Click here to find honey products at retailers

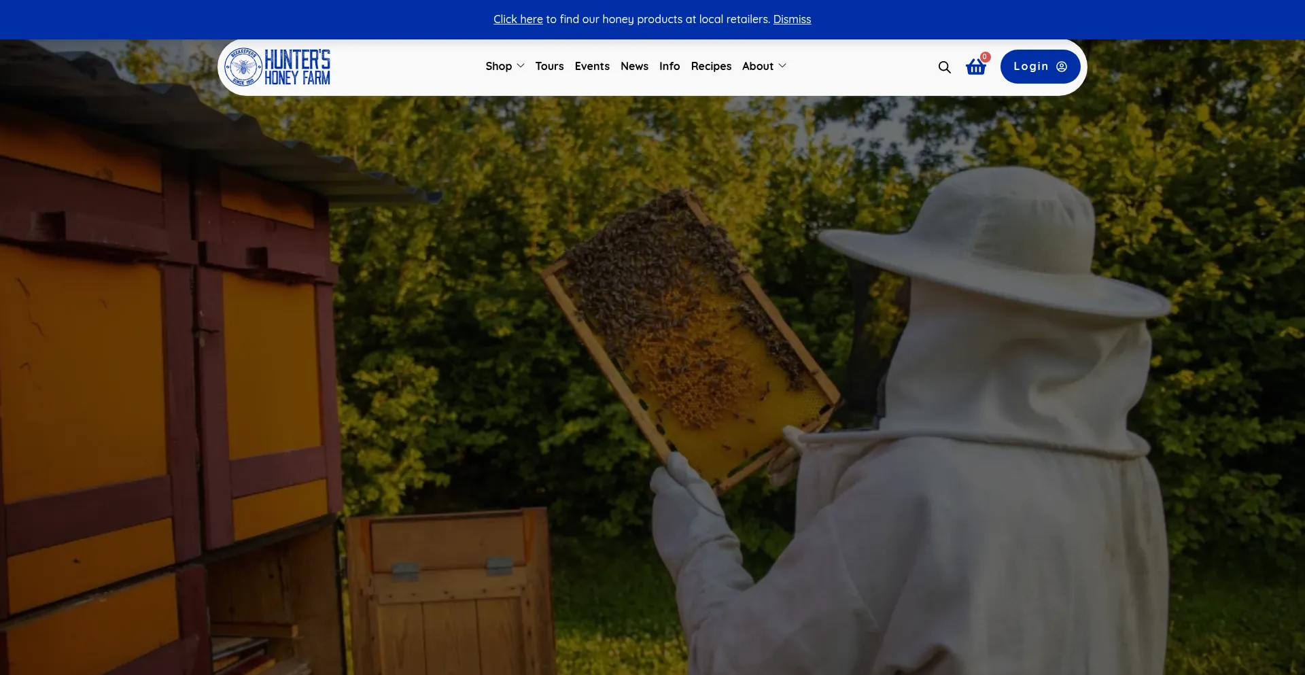click(x=517, y=19)
